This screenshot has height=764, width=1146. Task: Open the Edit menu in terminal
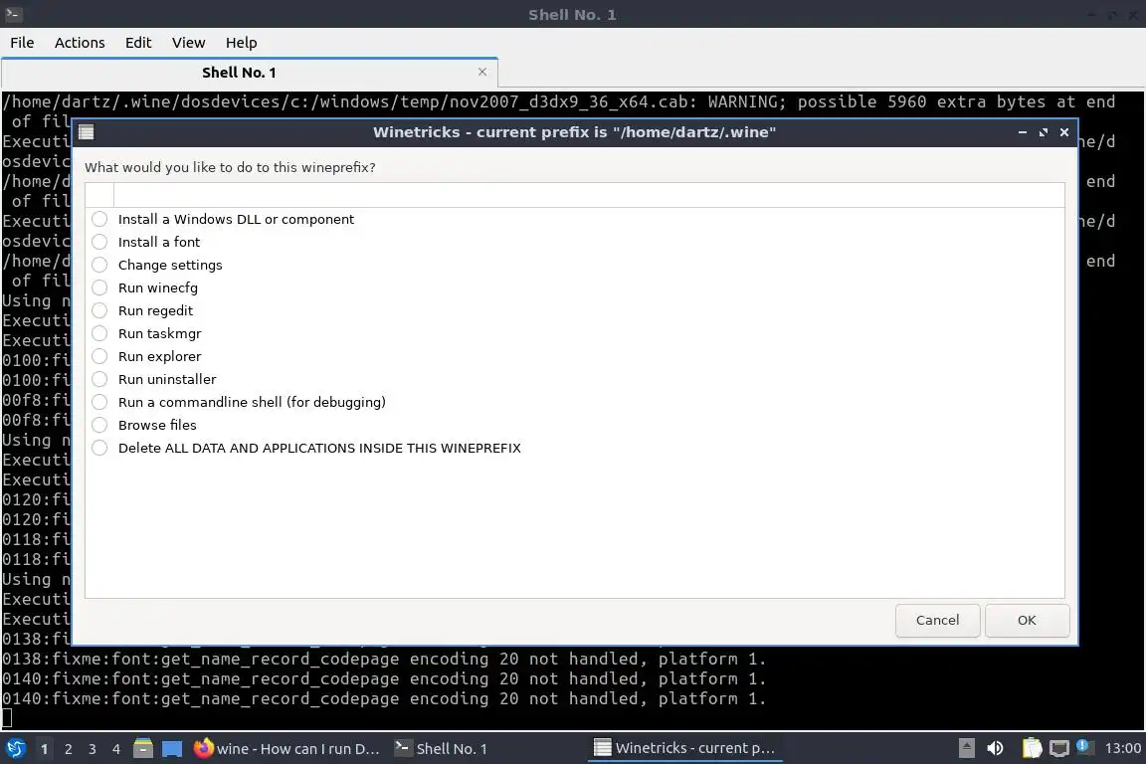pos(138,43)
